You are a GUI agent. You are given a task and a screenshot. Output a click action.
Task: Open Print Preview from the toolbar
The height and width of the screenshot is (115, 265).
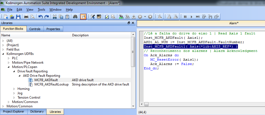(32, 17)
